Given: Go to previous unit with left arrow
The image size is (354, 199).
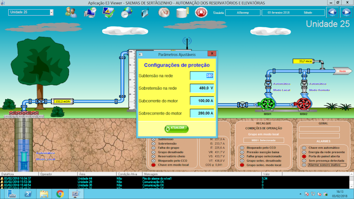Looking at the screenshot, I should (332, 12).
